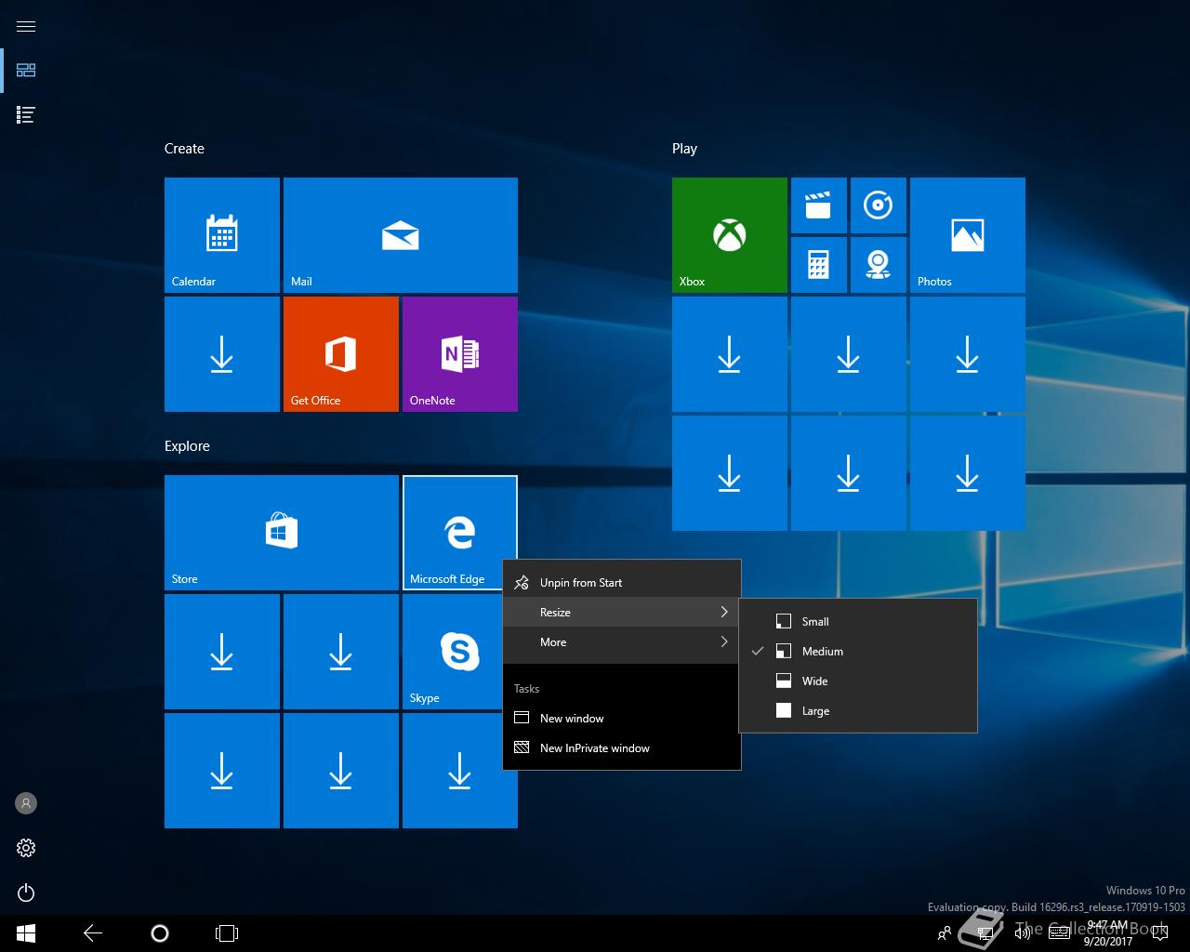This screenshot has height=952, width=1190.
Task: Open the small Maps tile
Action: pos(879,265)
